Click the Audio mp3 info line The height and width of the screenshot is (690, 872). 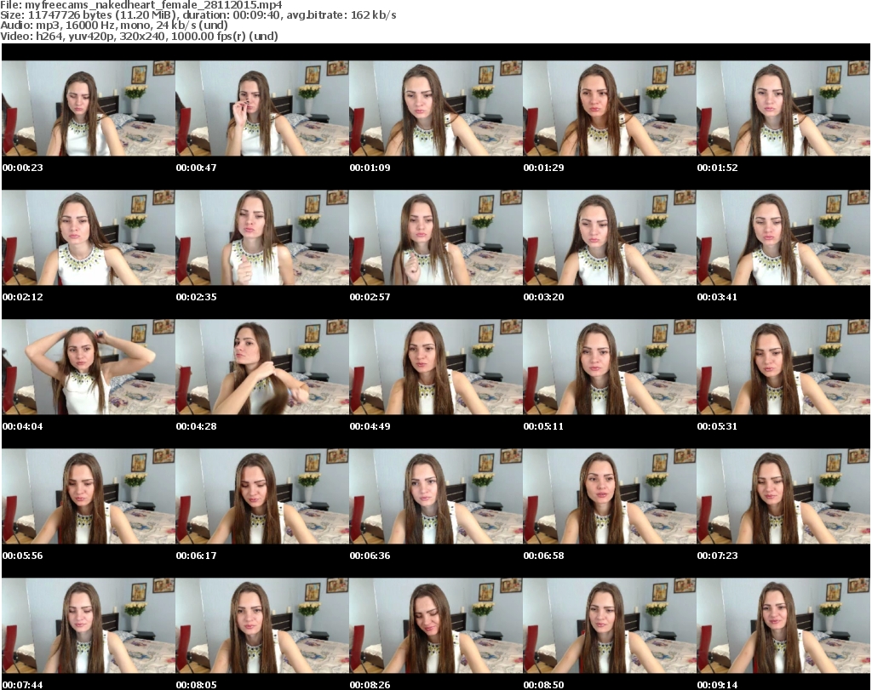point(114,26)
